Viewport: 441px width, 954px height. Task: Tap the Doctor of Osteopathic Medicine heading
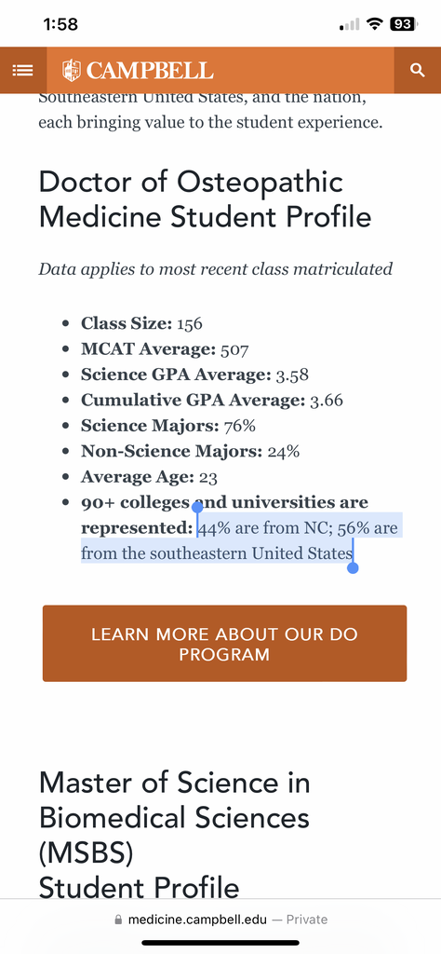tap(206, 199)
